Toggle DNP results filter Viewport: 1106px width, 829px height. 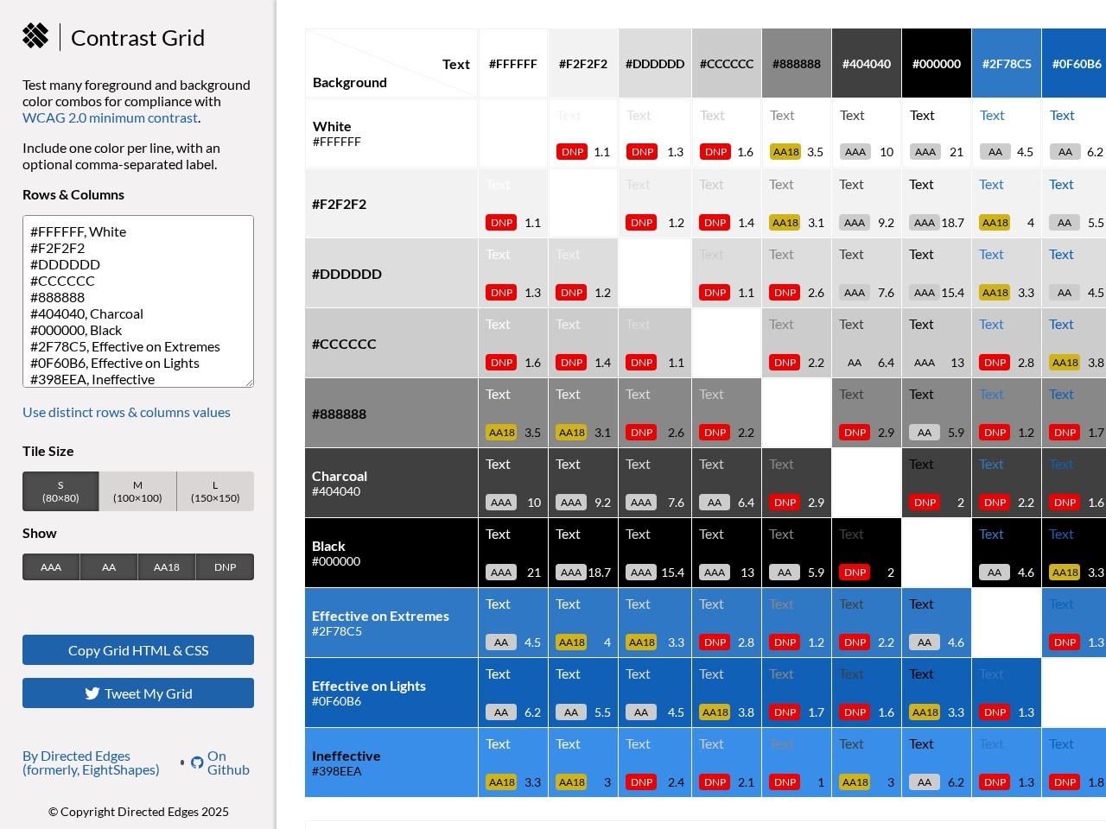(225, 567)
